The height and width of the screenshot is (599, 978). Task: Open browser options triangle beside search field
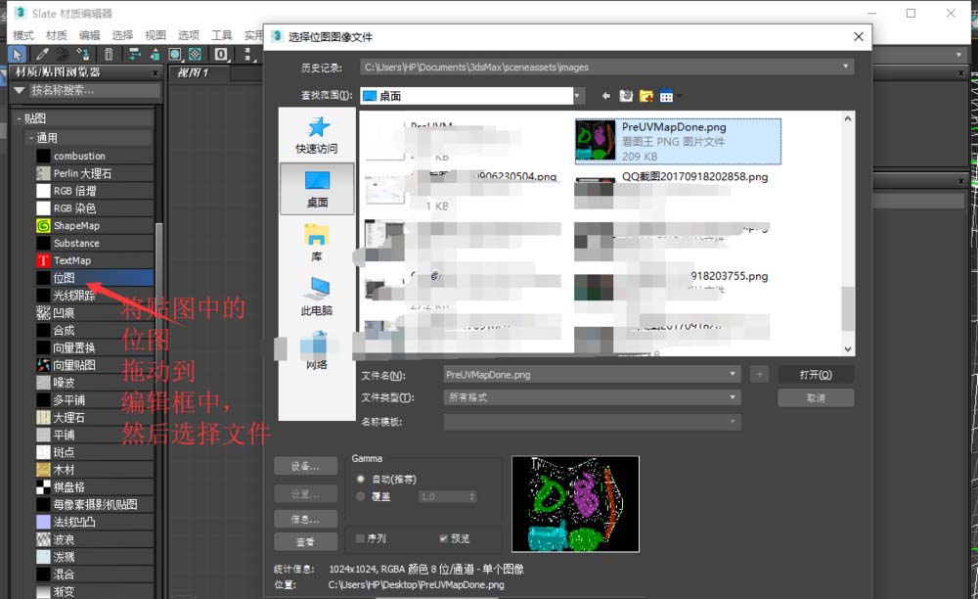pyautogui.click(x=20, y=90)
